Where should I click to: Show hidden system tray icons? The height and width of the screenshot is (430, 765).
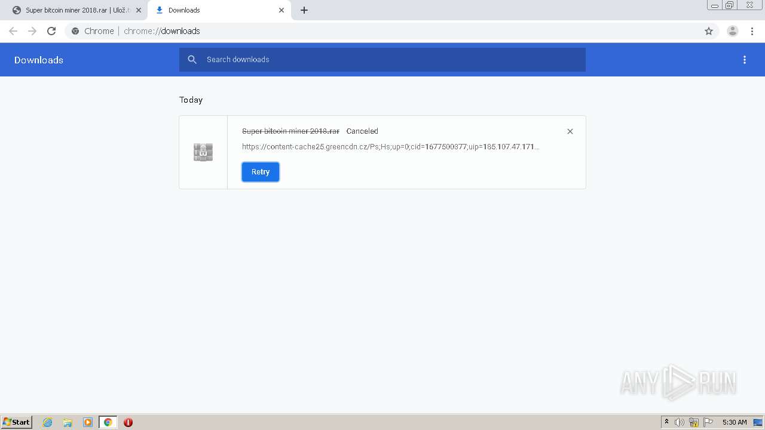pos(667,422)
